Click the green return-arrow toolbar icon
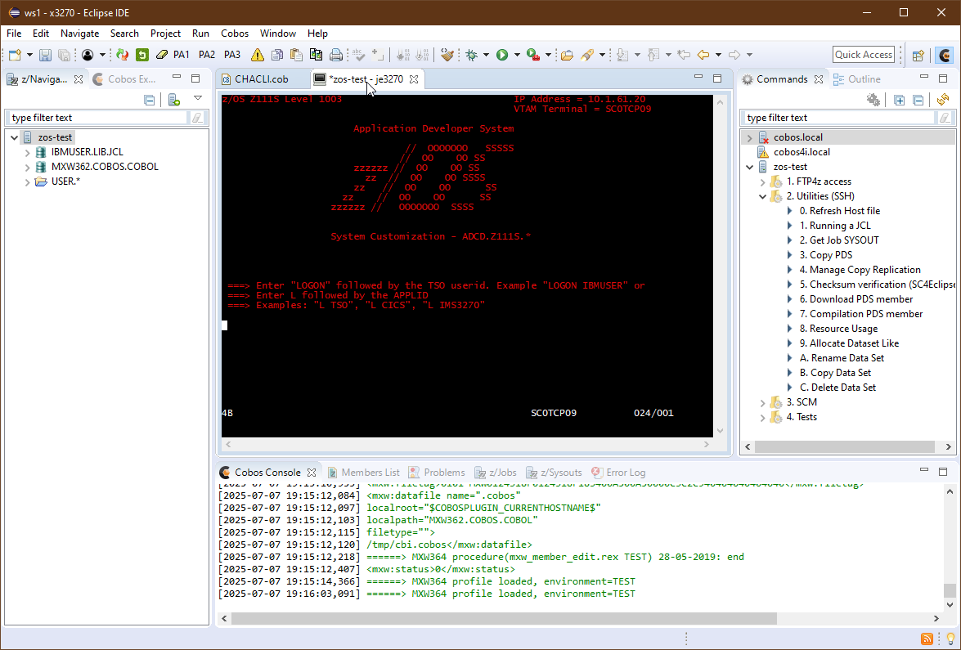Image resolution: width=961 pixels, height=650 pixels. 142,55
